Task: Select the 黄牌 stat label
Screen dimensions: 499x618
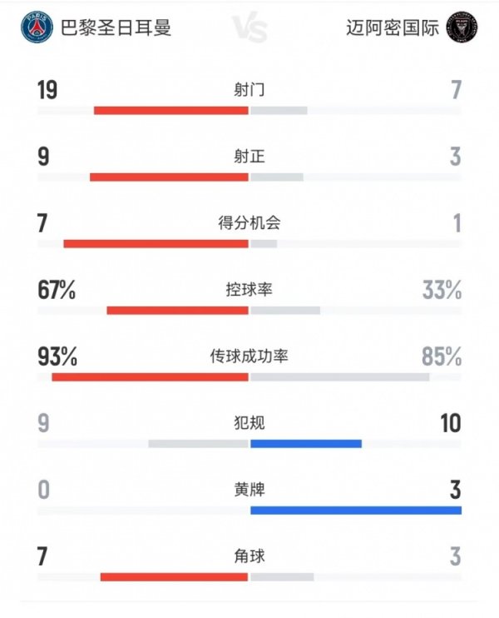Action: (x=249, y=490)
